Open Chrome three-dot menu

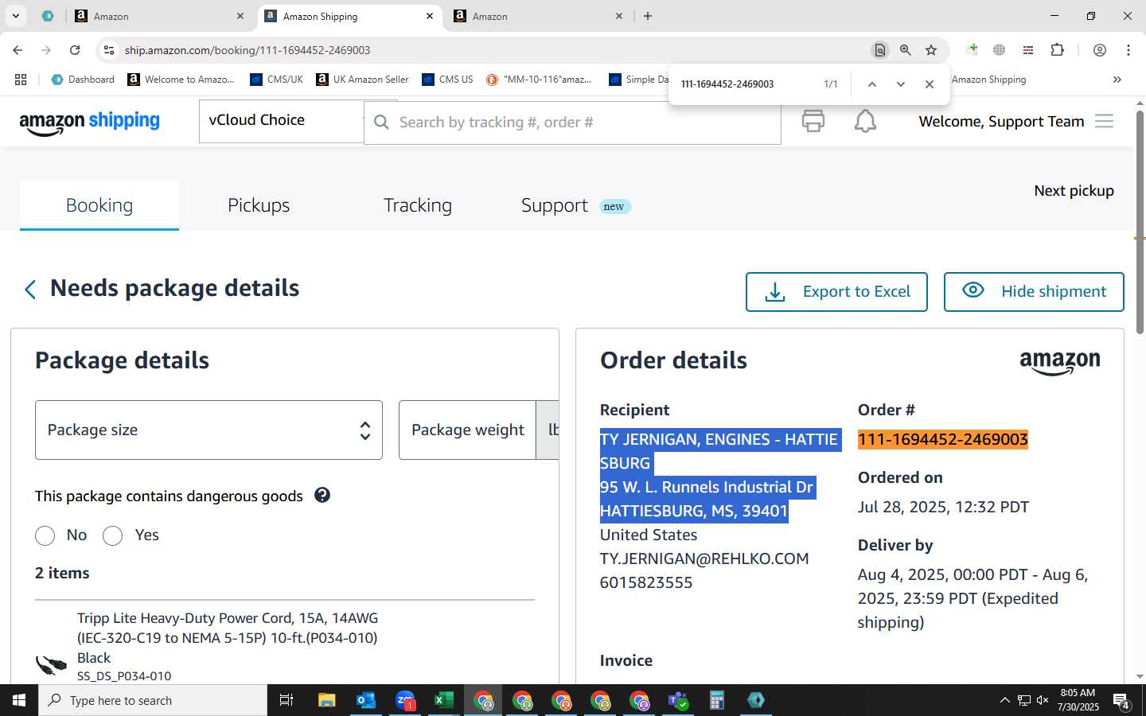coord(1128,50)
